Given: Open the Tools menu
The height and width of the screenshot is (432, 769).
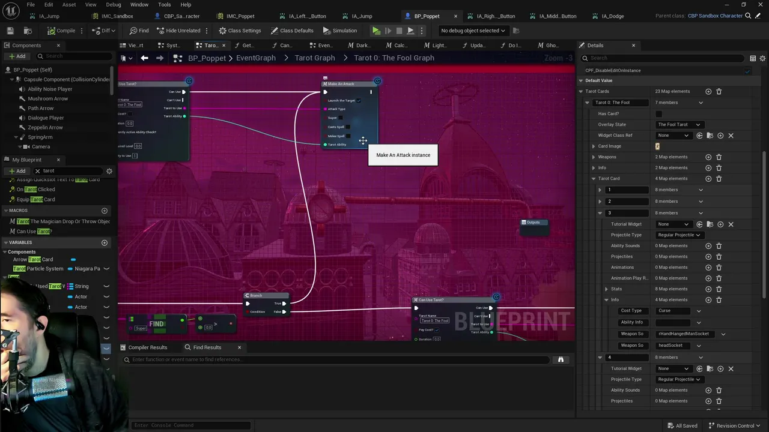Looking at the screenshot, I should 164,5.
